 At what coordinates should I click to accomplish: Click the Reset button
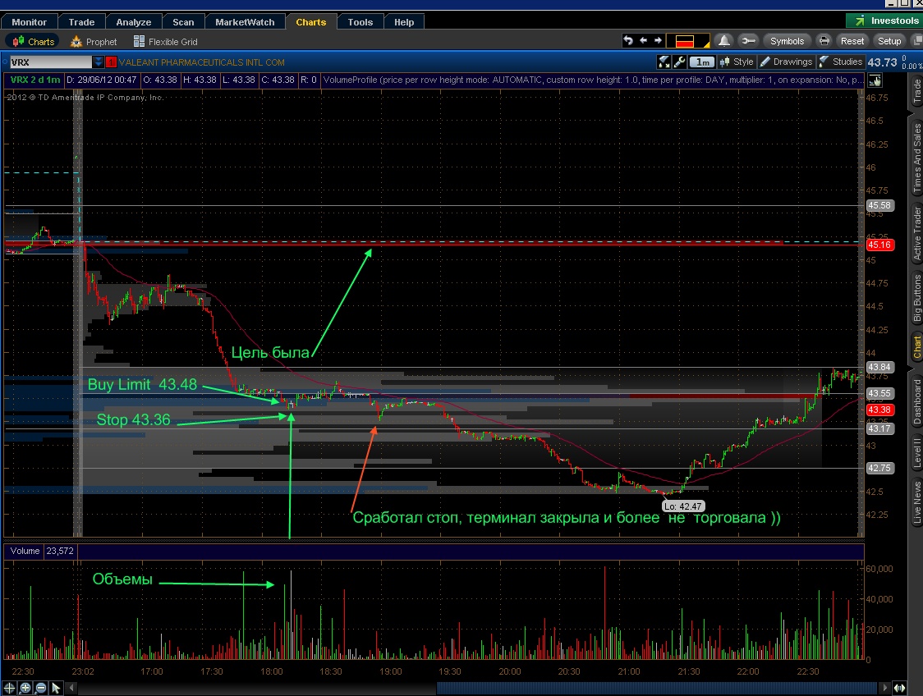point(852,40)
